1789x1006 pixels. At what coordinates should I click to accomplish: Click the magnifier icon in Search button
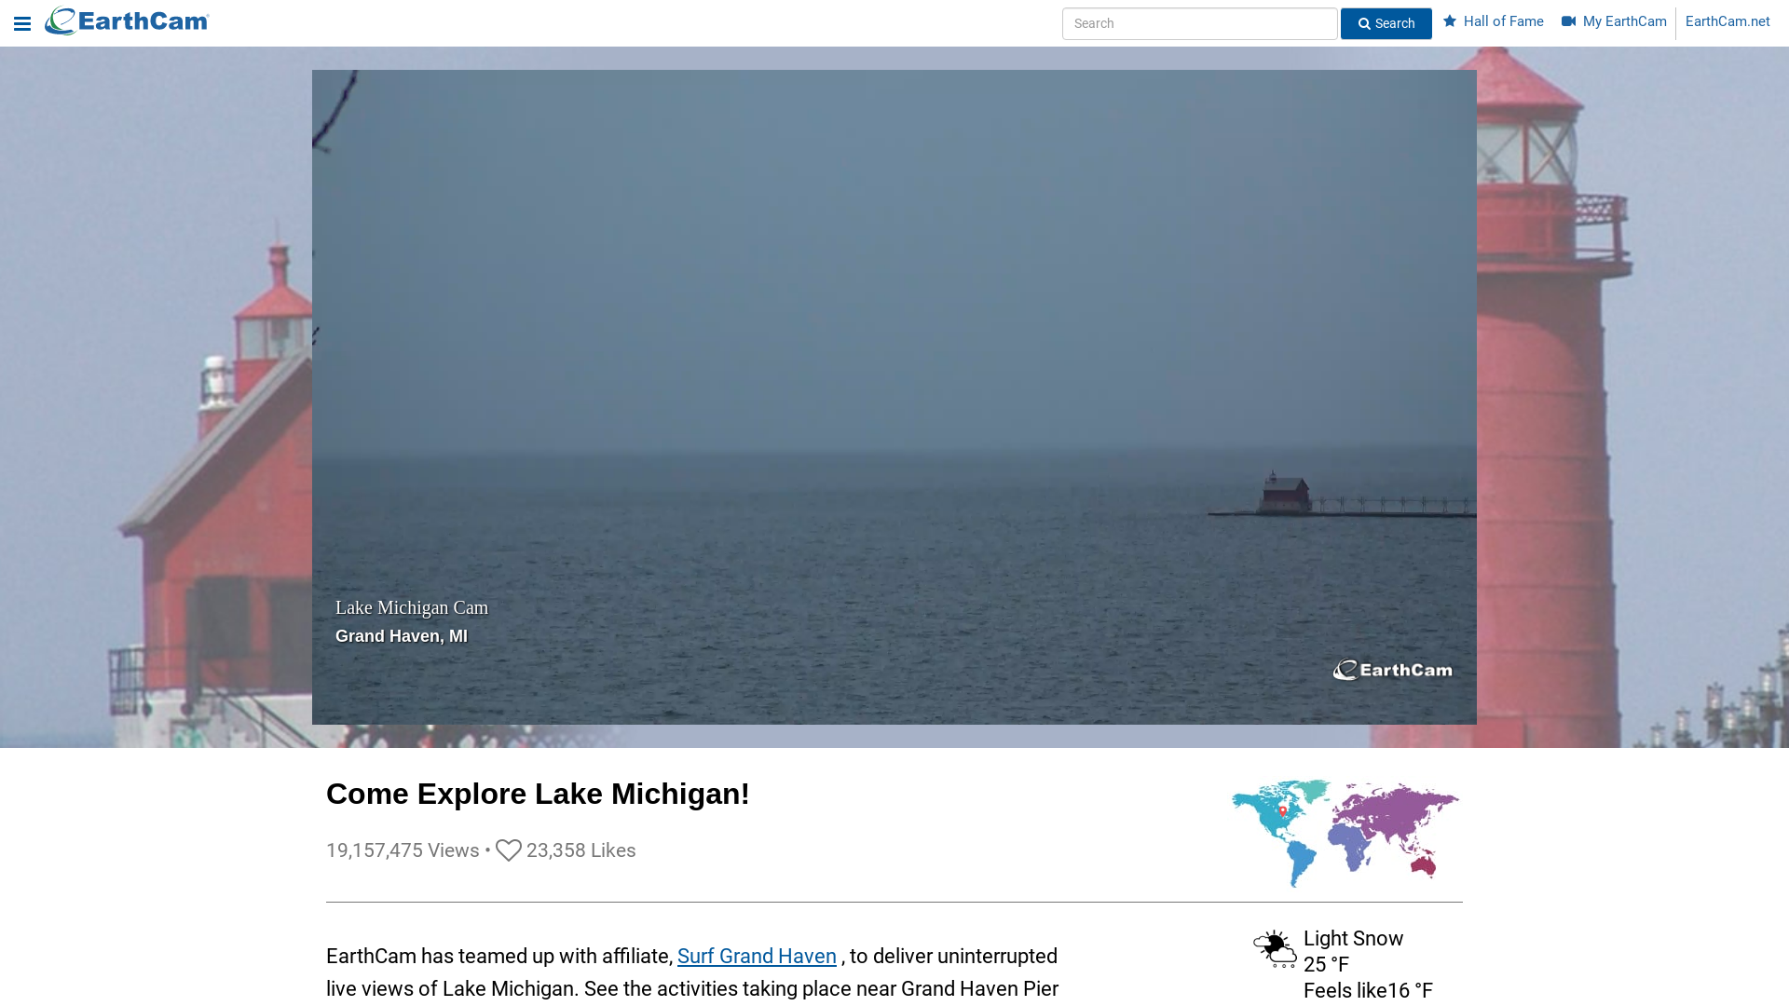(1364, 24)
